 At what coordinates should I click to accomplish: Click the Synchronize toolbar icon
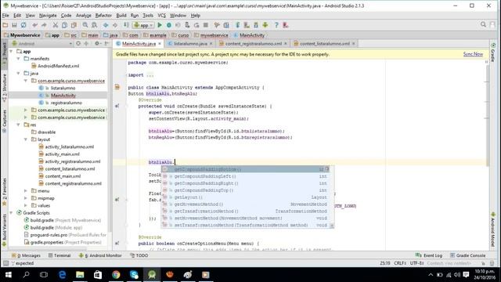(23, 25)
